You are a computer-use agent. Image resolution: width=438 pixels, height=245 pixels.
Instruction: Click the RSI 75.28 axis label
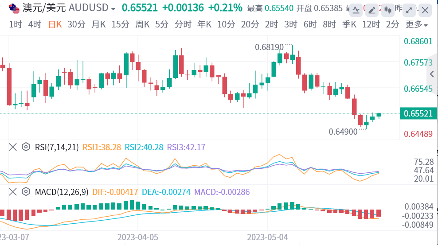[424, 162]
